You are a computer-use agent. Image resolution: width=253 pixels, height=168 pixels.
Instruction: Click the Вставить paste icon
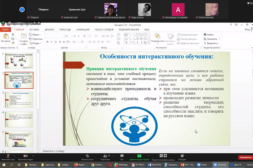(6, 37)
